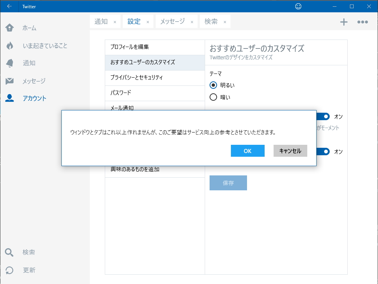Viewport: 378px width, 284px height.
Task: Open プロフィールを編集 settings item
Action: click(155, 47)
